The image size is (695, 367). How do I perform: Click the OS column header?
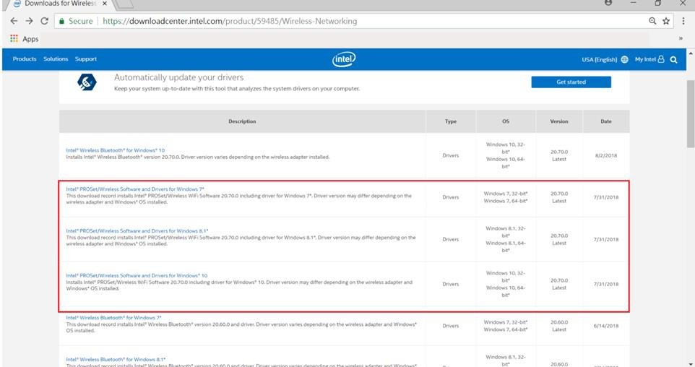505,121
